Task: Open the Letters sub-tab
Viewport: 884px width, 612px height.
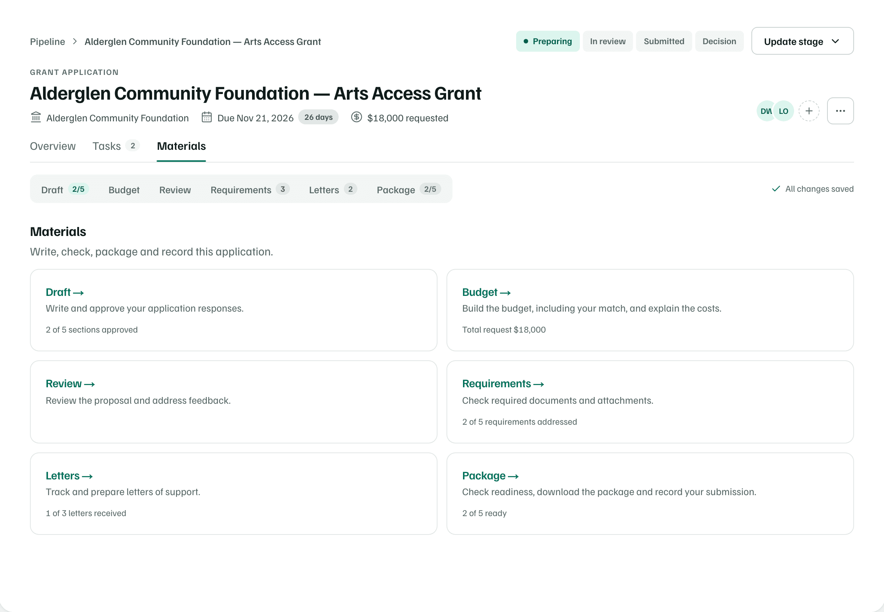Action: click(333, 190)
